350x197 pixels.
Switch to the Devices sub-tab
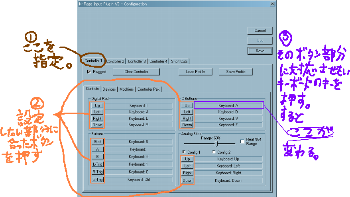tap(109, 90)
